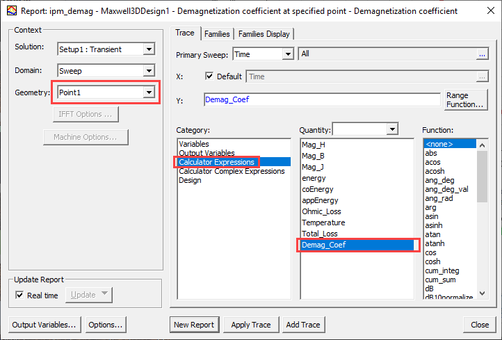Toggle the Real time checkbox
This screenshot has height=340, width=502.
(19, 296)
